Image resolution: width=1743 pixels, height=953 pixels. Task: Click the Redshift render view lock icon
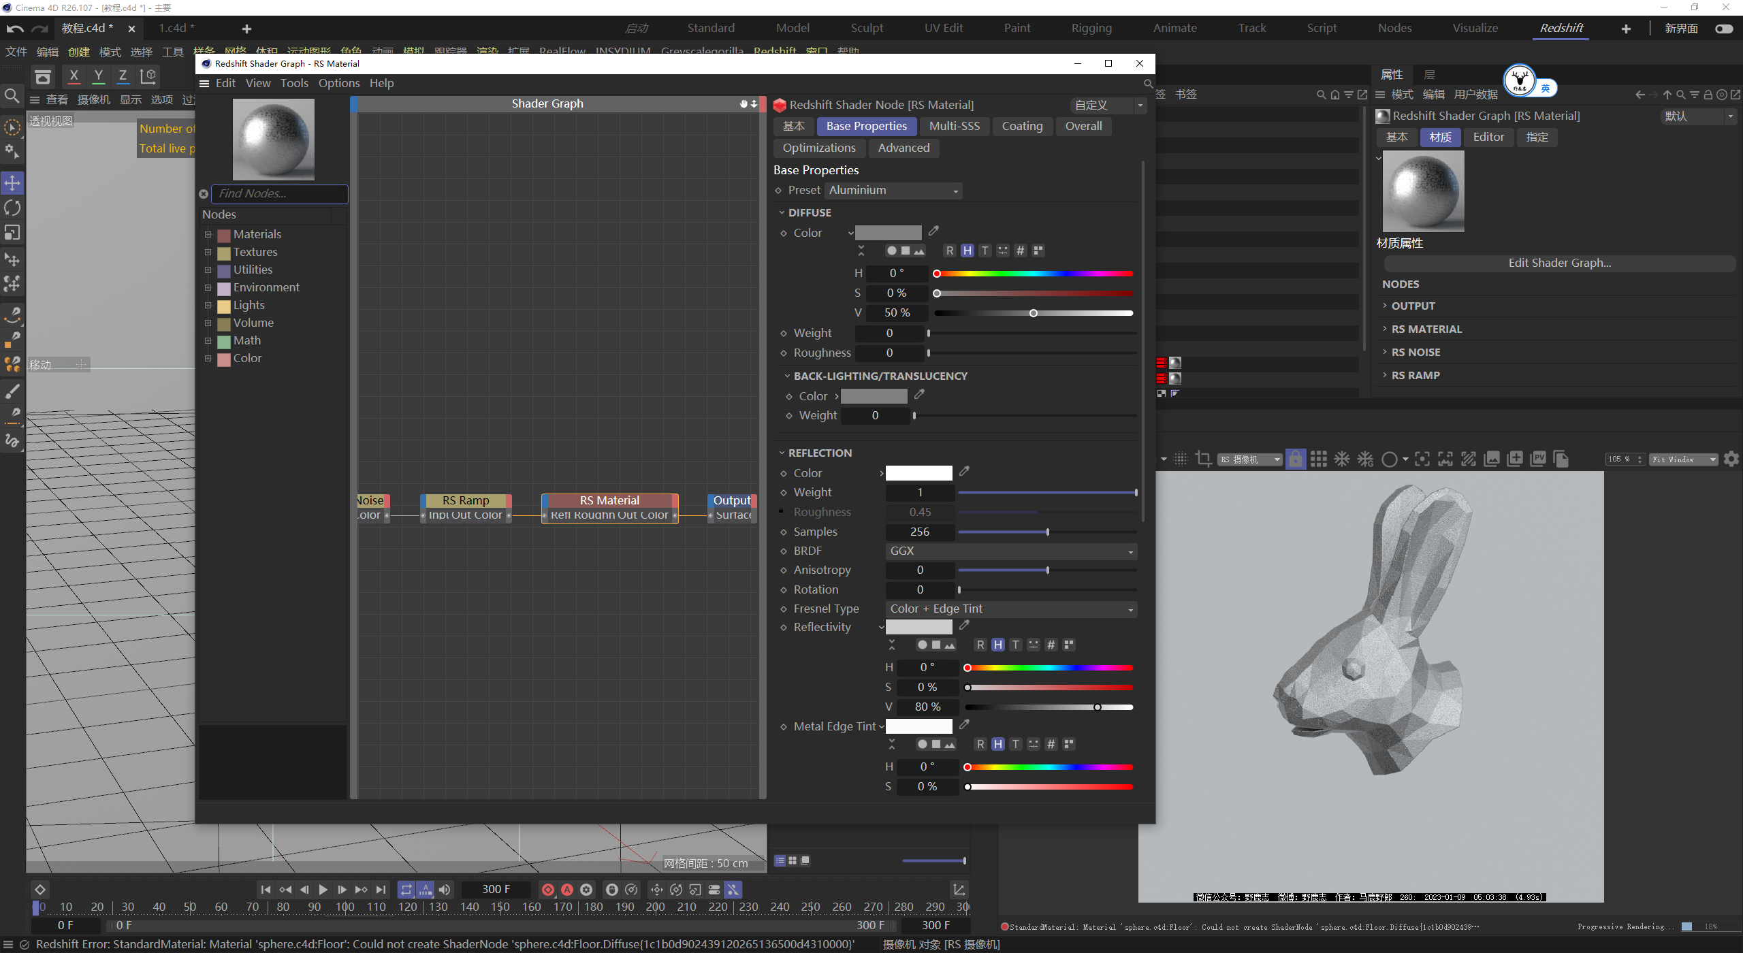(x=1296, y=459)
